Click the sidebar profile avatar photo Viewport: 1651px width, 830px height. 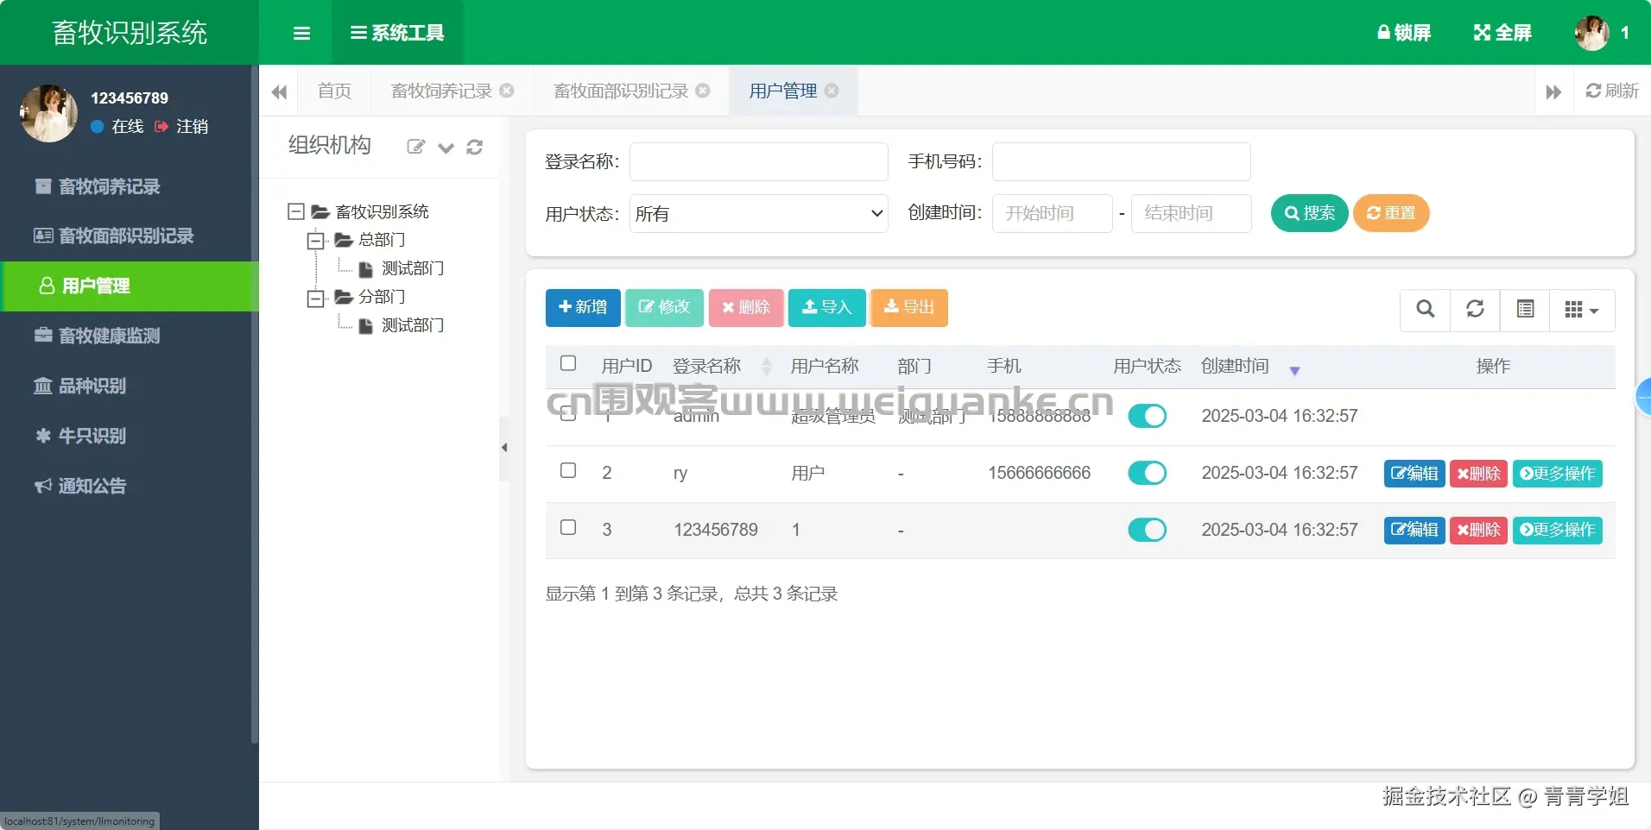pos(48,113)
